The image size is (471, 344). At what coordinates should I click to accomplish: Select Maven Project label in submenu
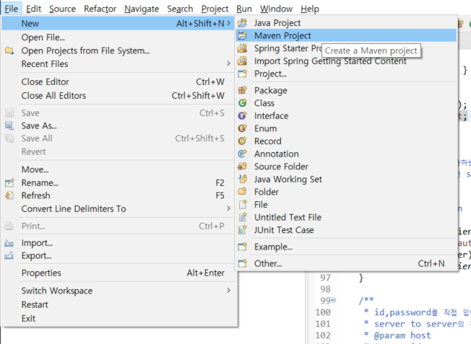click(x=282, y=35)
